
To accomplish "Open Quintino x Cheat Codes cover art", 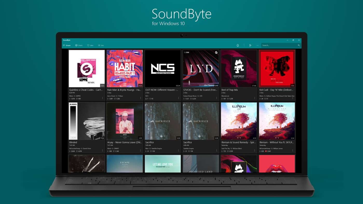I will pyautogui.click(x=87, y=69).
